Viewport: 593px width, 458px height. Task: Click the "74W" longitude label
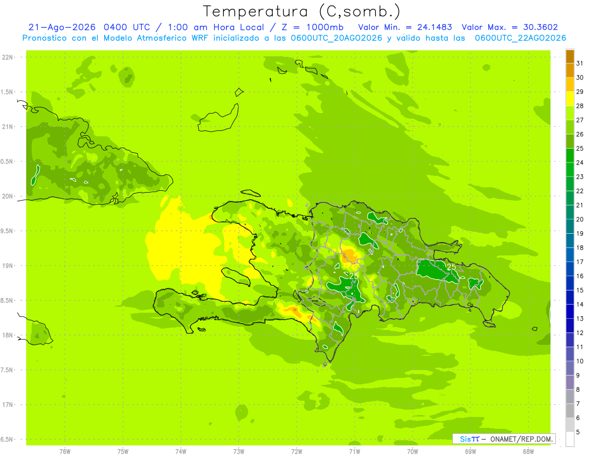point(181,452)
